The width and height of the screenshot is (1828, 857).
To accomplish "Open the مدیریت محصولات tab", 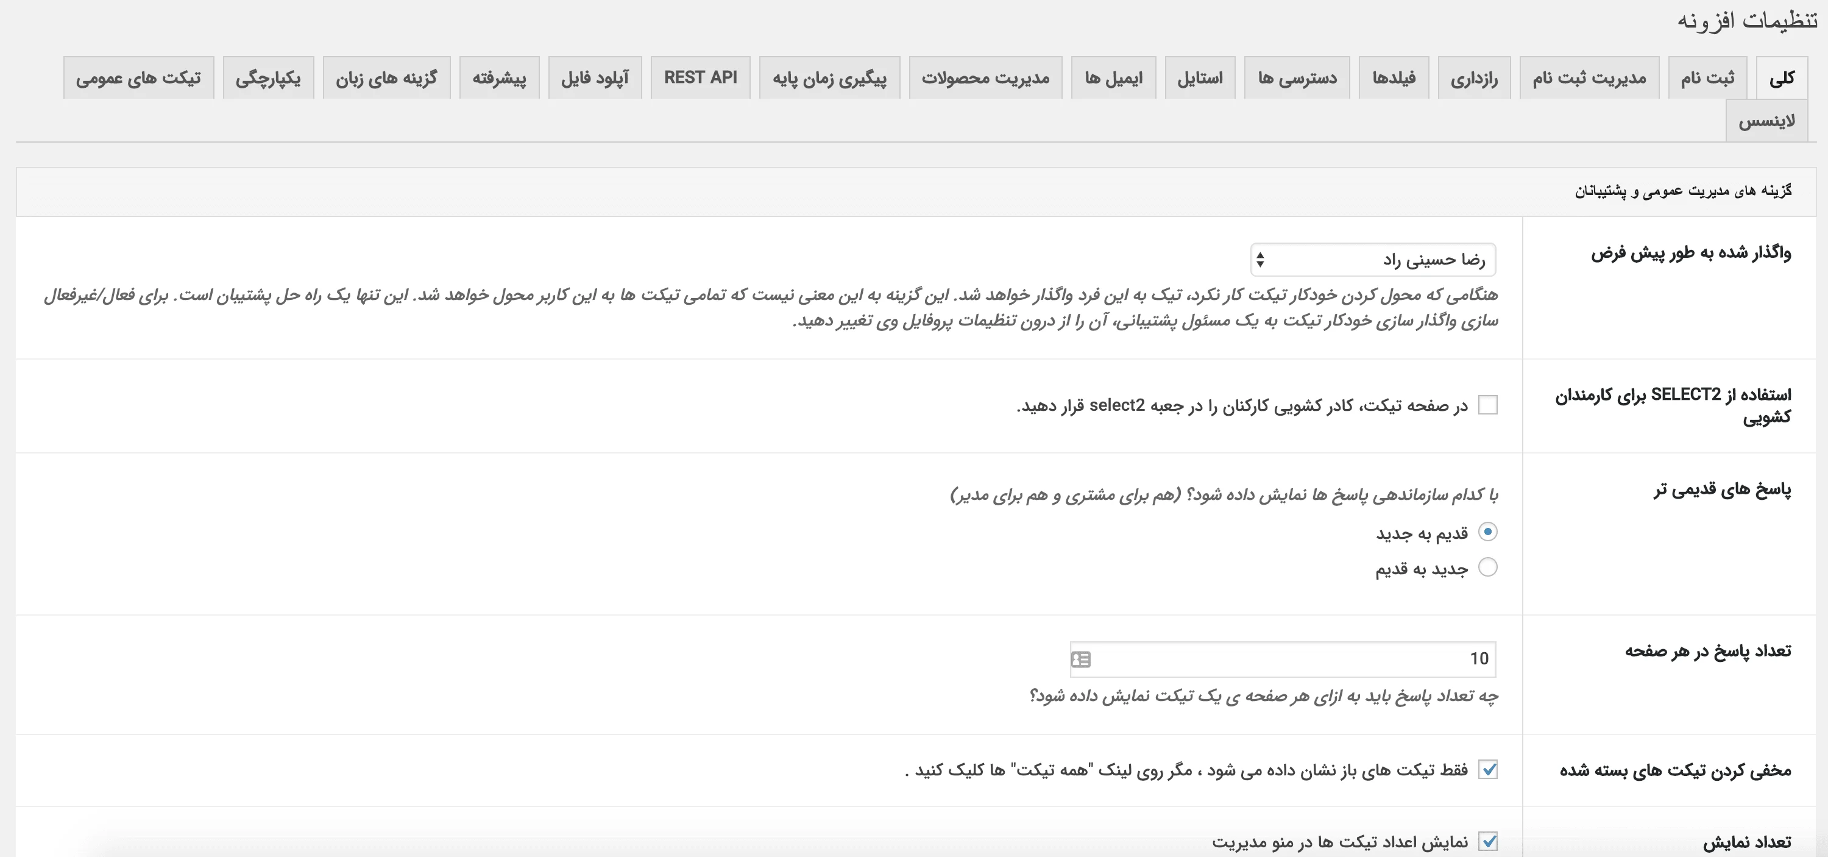I will tap(985, 77).
